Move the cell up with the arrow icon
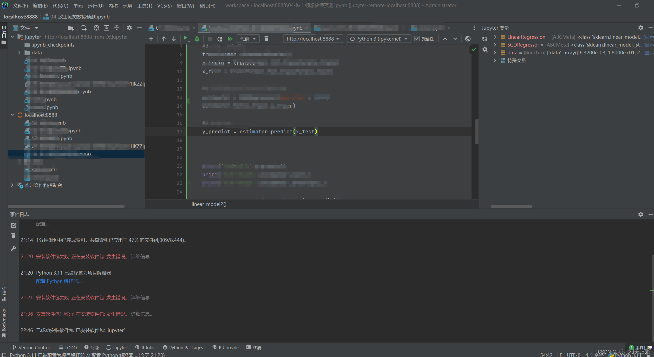 pos(163,38)
